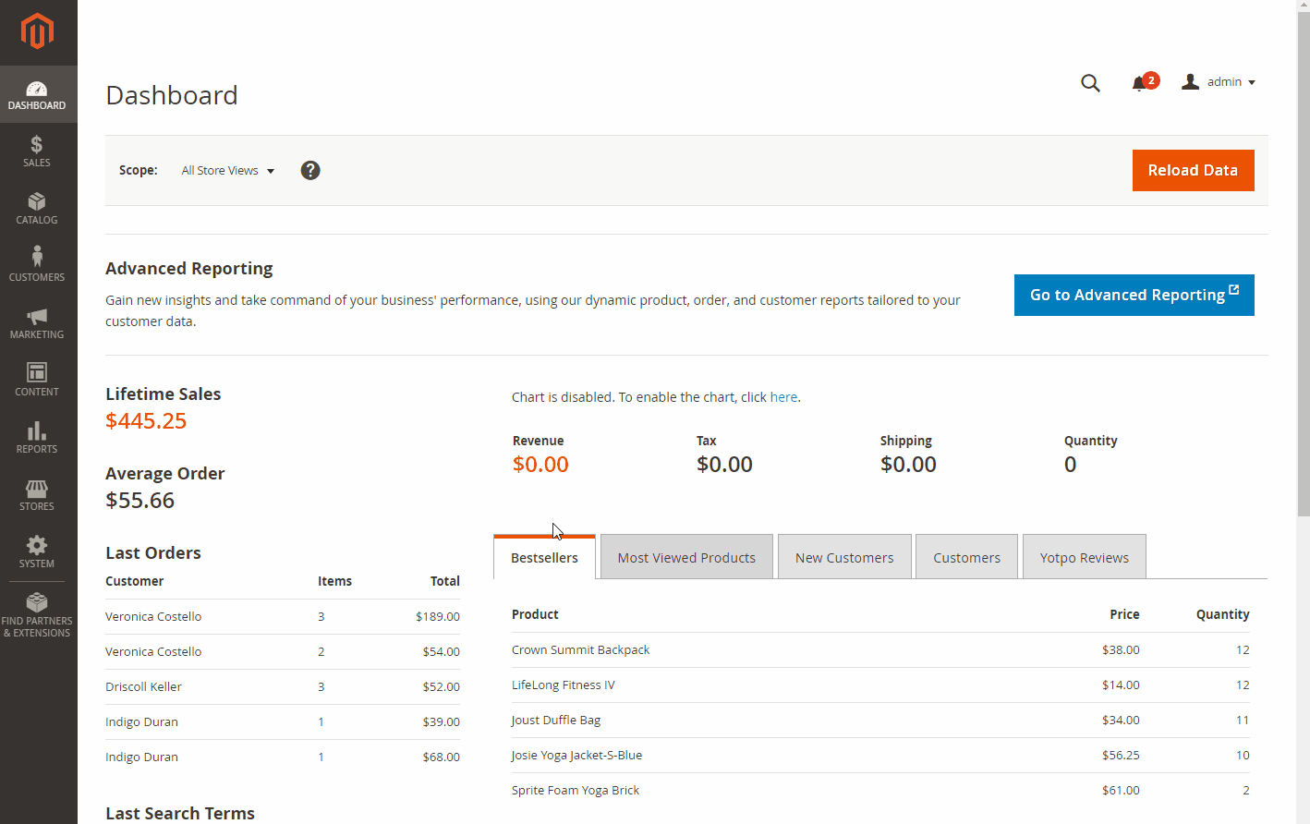Switch to the Most Viewed Products tab
This screenshot has height=824, width=1310.
pyautogui.click(x=686, y=557)
